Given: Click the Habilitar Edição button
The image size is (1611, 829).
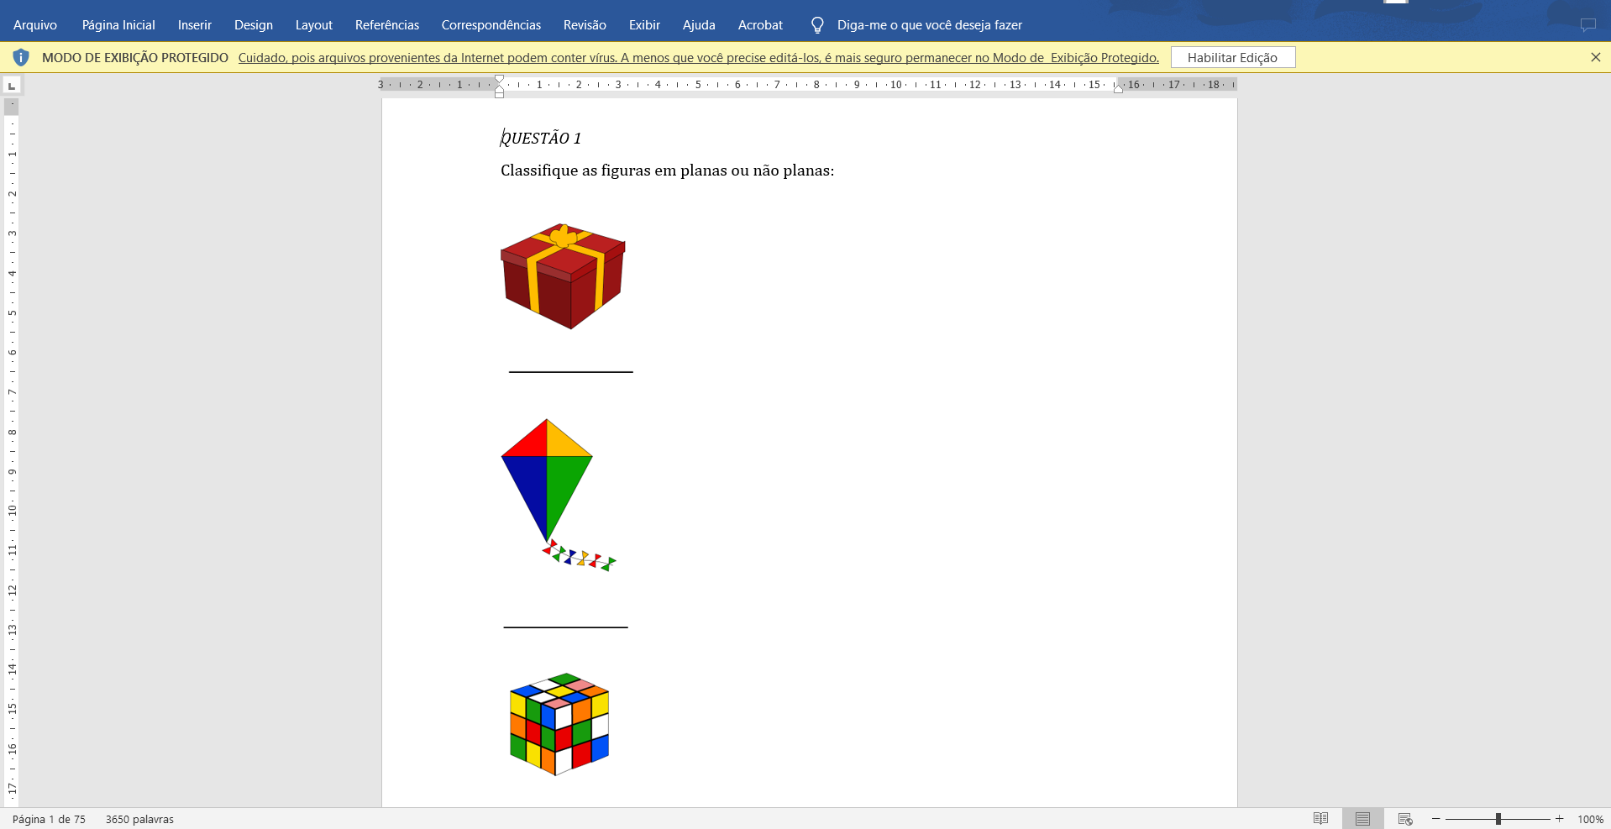Looking at the screenshot, I should (1233, 57).
